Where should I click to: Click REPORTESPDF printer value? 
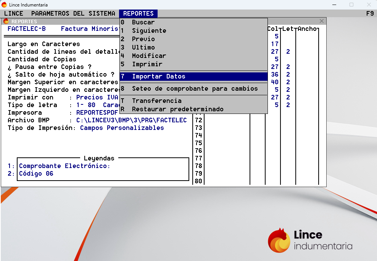click(97, 113)
